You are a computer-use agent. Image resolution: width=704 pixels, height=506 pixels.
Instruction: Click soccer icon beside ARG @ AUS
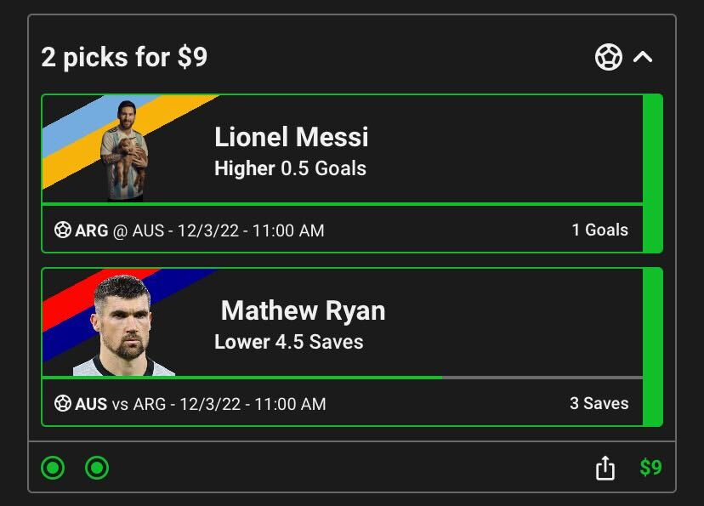coord(63,230)
